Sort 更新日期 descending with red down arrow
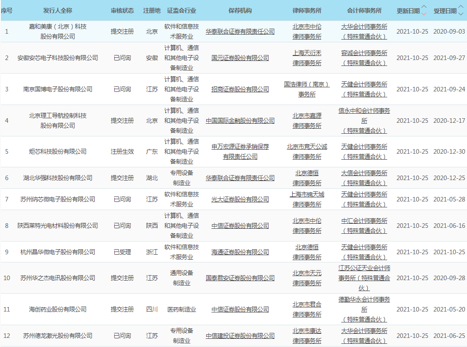 [424, 13]
